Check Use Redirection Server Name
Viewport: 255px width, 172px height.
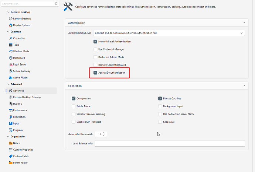tap(160, 114)
